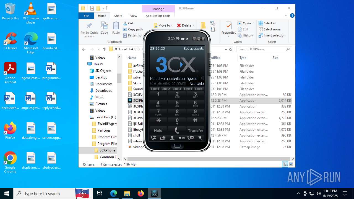This screenshot has height=199, width=354.
Task: Open Google Chrome desktop shortcut
Action: 10,162
